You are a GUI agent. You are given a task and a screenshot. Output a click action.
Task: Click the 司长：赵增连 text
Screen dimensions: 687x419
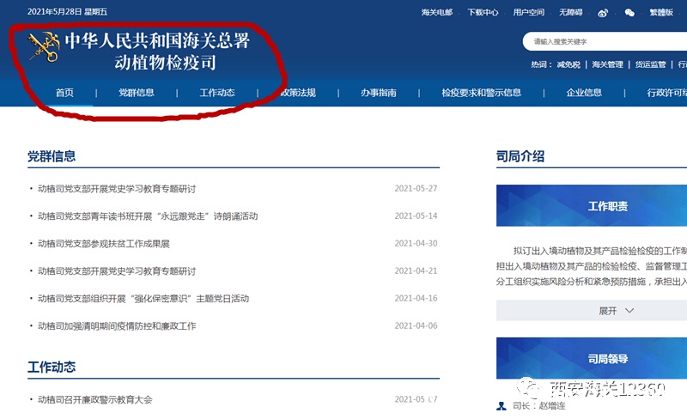tap(539, 406)
